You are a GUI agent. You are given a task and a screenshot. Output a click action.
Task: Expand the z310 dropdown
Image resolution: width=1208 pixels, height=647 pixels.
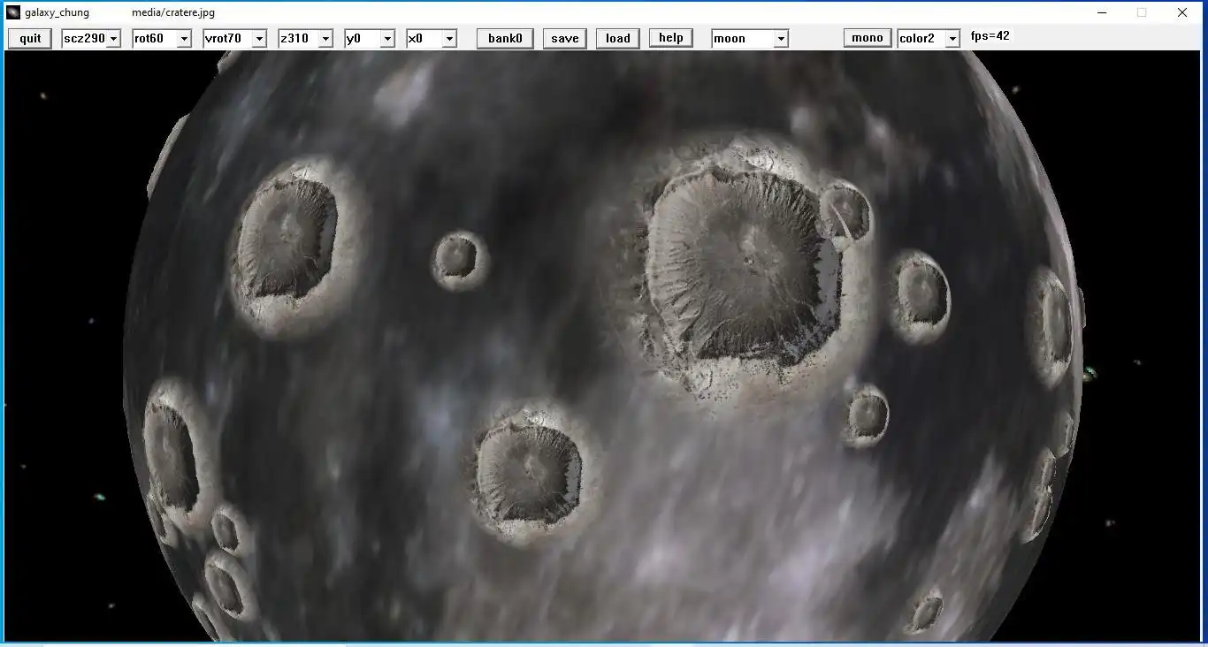click(305, 38)
